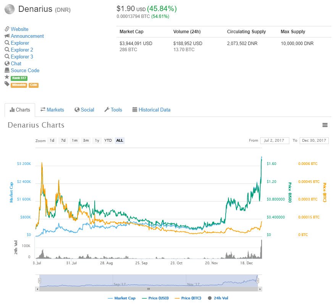Image resolution: width=336 pixels, height=304 pixels.
Task: Open the Source Code link
Action: (25, 70)
